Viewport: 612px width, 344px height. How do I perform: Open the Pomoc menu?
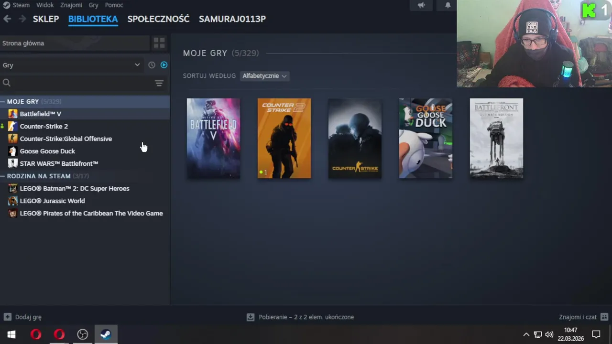114,5
